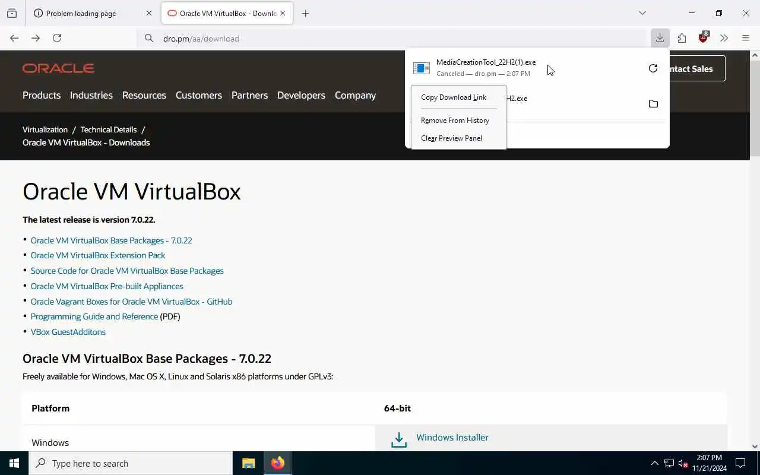Open a new tab

point(305,13)
